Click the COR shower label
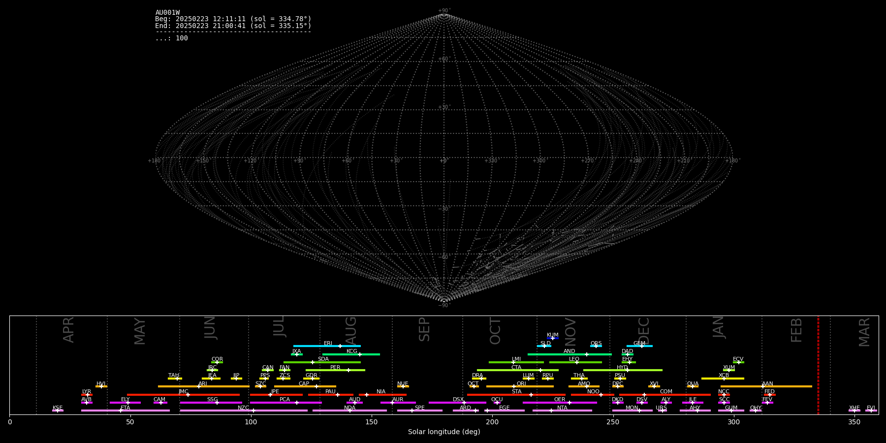886x443 pixels. coord(217,359)
